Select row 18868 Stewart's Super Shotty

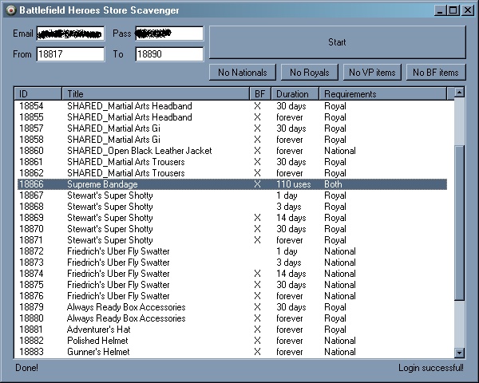point(232,207)
